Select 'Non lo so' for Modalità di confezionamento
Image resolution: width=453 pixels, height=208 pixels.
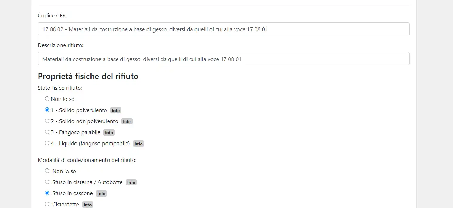coord(47,171)
